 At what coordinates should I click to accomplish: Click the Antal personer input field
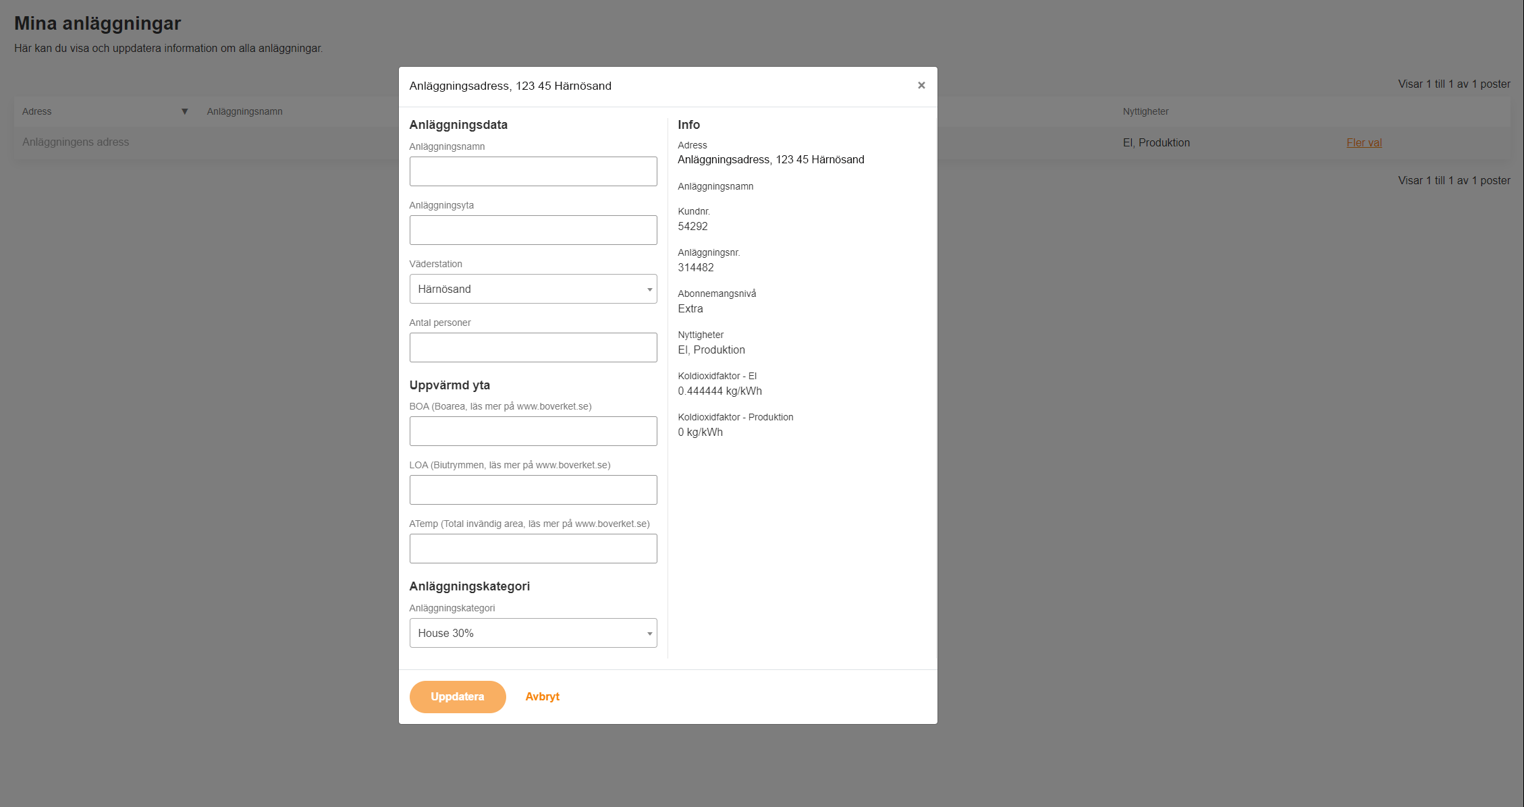click(x=533, y=347)
